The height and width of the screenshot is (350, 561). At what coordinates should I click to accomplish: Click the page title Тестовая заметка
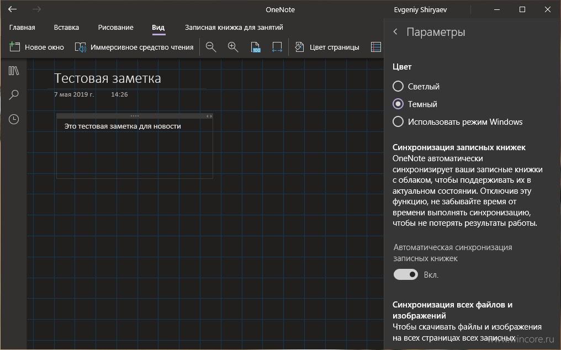107,78
